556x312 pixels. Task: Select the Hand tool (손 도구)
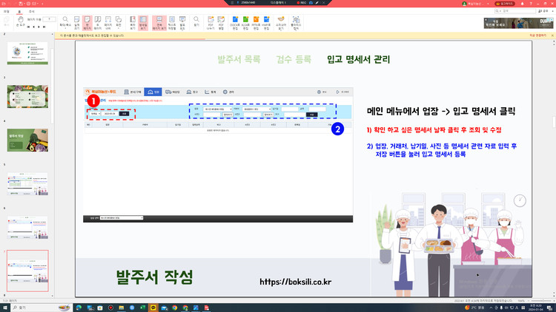(x=20, y=22)
